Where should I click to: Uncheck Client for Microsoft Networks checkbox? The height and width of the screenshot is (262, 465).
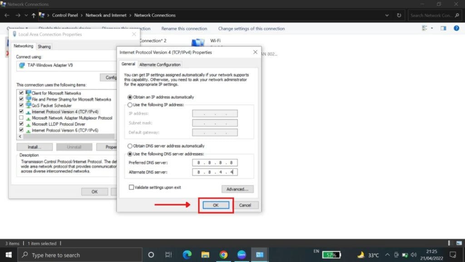pyautogui.click(x=21, y=93)
